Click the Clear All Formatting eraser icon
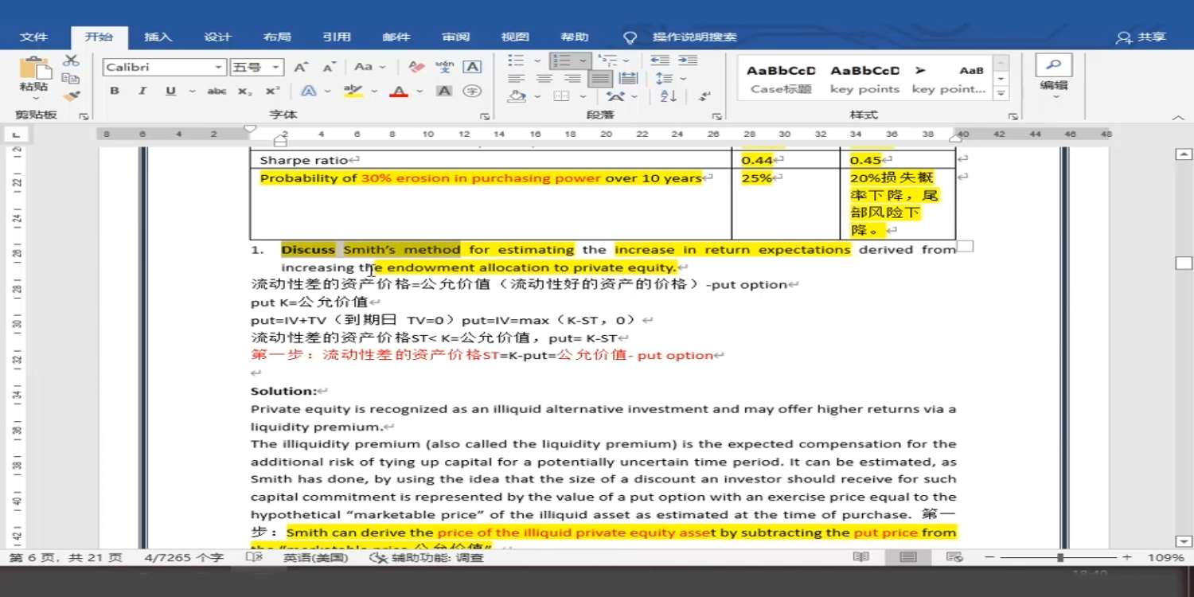The height and width of the screenshot is (597, 1194). click(416, 67)
